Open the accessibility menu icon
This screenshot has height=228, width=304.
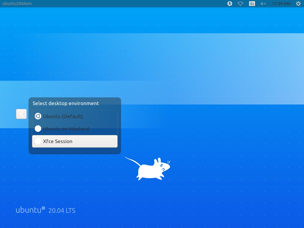click(x=230, y=4)
